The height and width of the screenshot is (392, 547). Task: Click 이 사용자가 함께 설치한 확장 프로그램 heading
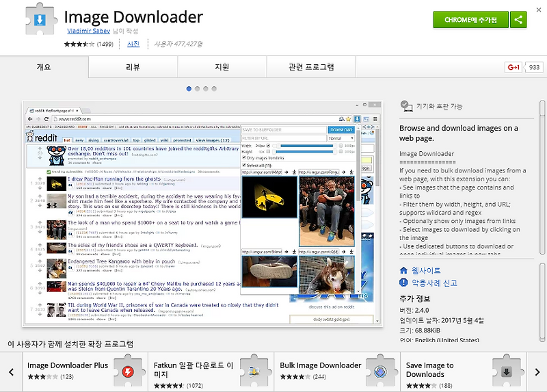pyautogui.click(x=70, y=344)
